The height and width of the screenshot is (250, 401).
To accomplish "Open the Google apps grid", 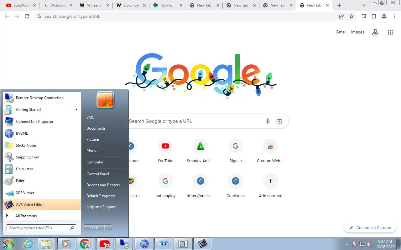I will click(390, 32).
